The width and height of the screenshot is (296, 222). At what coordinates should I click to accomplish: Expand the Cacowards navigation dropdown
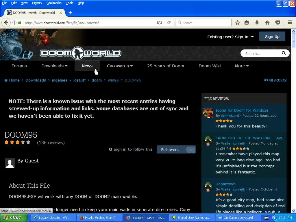pos(120,66)
